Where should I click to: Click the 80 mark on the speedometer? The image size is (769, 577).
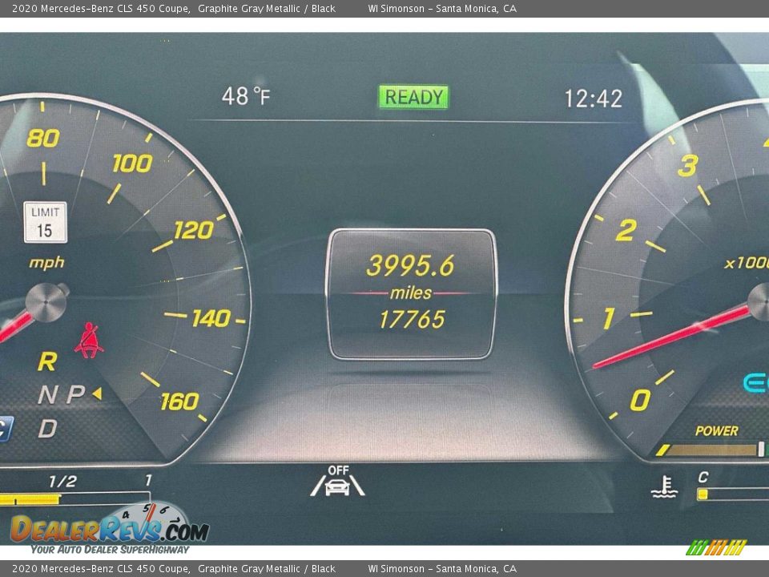[43, 139]
